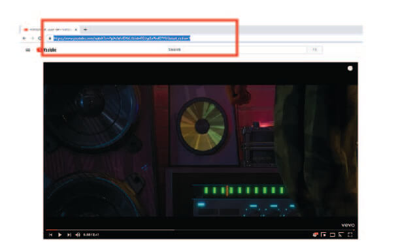Go to the YouTube logo home
This screenshot has width=400, height=242.
[x=46, y=50]
